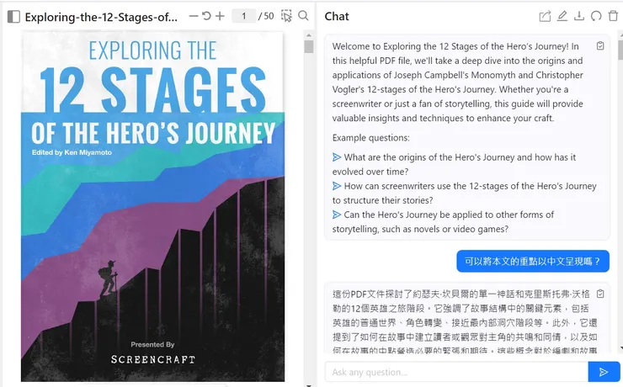The width and height of the screenshot is (623, 387).
Task: Open PDF search
Action: tap(303, 16)
